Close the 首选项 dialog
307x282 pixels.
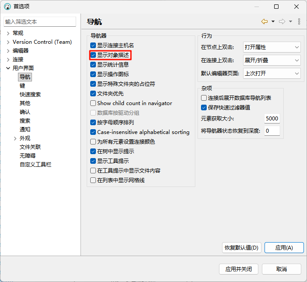pyautogui.click(x=296, y=7)
